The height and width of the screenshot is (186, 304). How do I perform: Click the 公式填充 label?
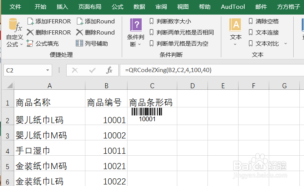(x=47, y=43)
